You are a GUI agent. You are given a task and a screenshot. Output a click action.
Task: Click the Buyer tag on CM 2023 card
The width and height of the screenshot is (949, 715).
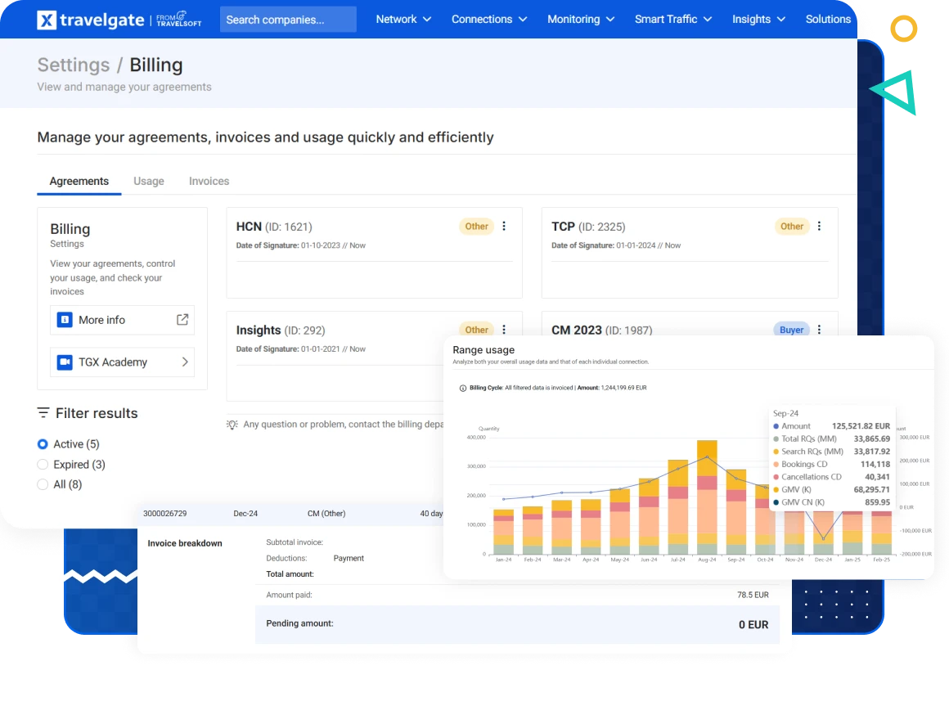click(x=792, y=330)
